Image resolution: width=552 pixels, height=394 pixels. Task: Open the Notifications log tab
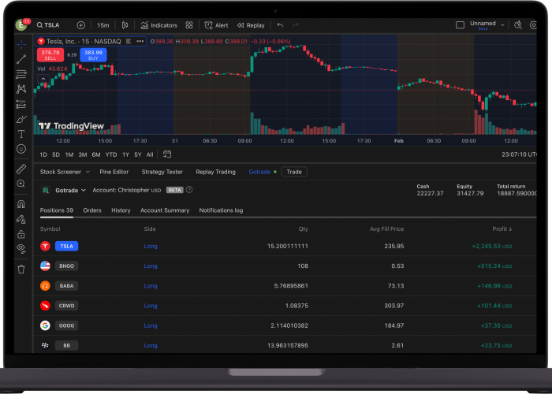(221, 210)
